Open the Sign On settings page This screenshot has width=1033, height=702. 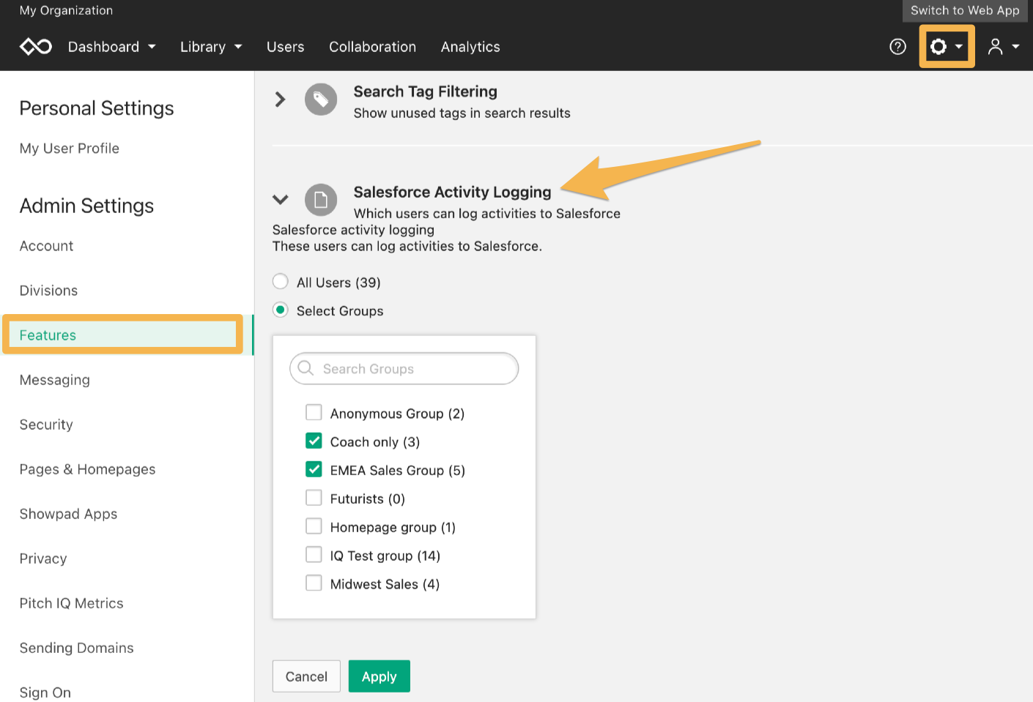pyautogui.click(x=45, y=692)
